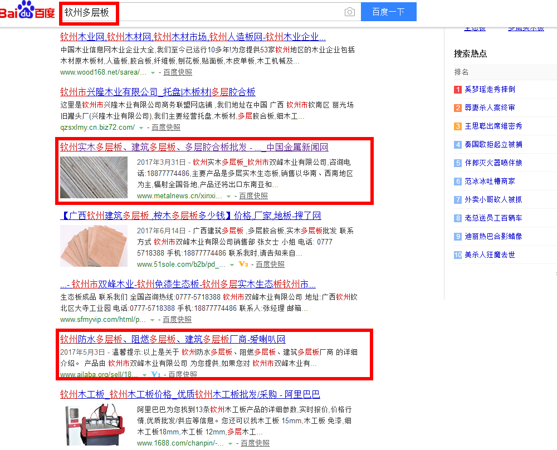The height and width of the screenshot is (450, 557).
Task: Expand the arrow next to www.51sole.com URL
Action: 232,265
